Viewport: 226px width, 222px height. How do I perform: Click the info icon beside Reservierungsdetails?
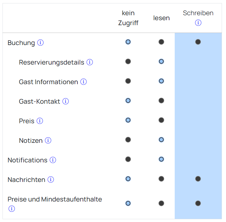(x=90, y=62)
